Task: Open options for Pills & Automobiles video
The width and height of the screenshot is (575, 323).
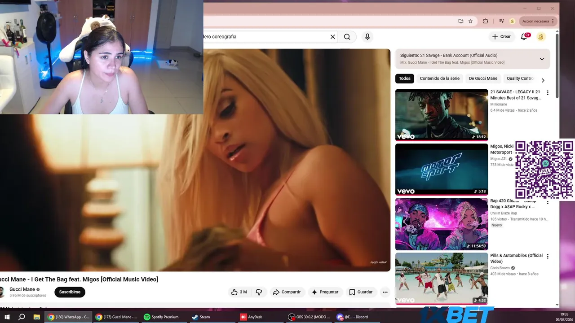Action: pos(547,256)
